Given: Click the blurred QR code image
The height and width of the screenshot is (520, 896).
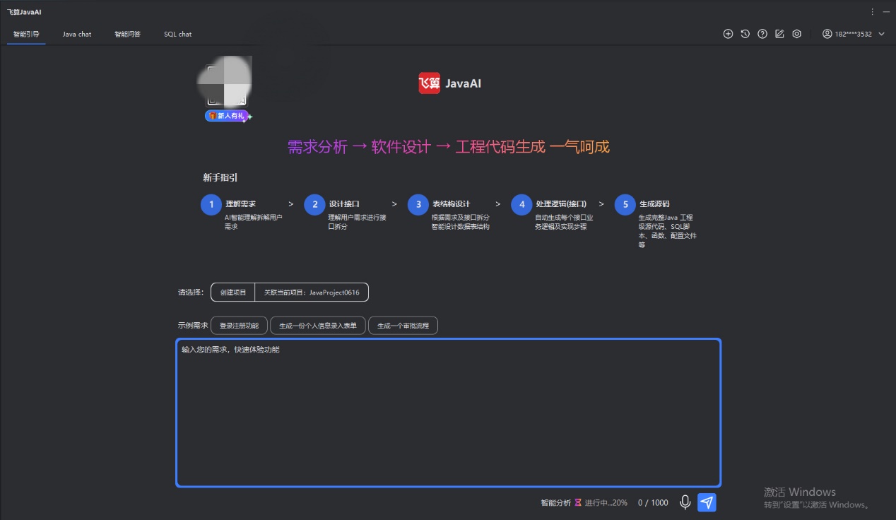Looking at the screenshot, I should pyautogui.click(x=225, y=83).
